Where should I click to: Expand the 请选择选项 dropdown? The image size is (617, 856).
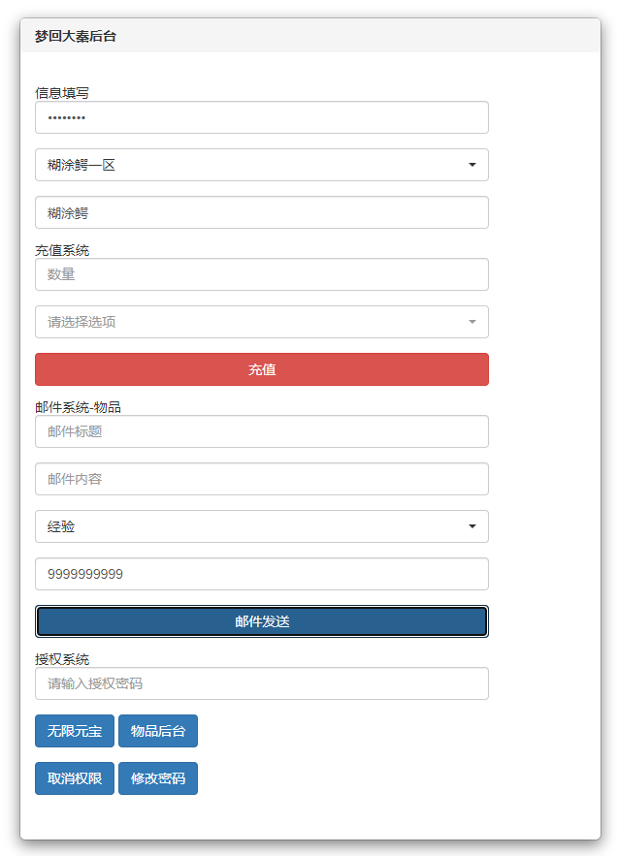click(x=261, y=322)
